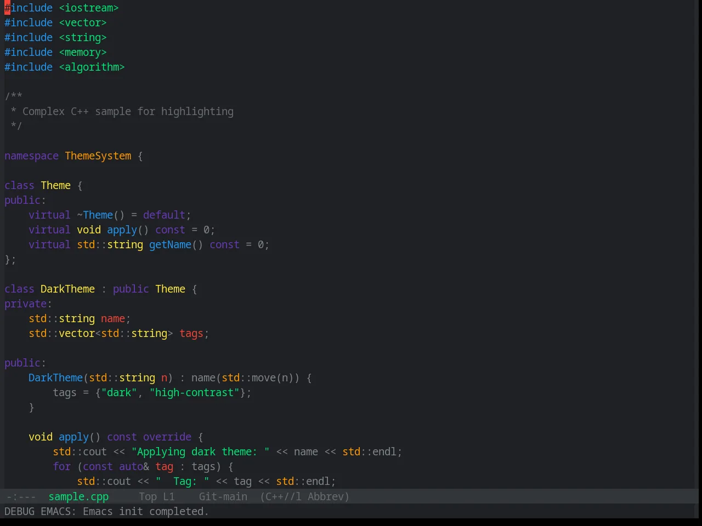Image resolution: width=702 pixels, height=526 pixels.
Task: Click the for keyword in the loop
Action: (61, 466)
